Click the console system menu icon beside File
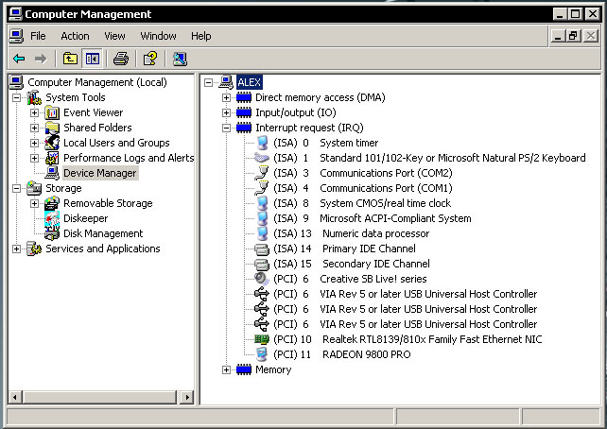 click(16, 36)
